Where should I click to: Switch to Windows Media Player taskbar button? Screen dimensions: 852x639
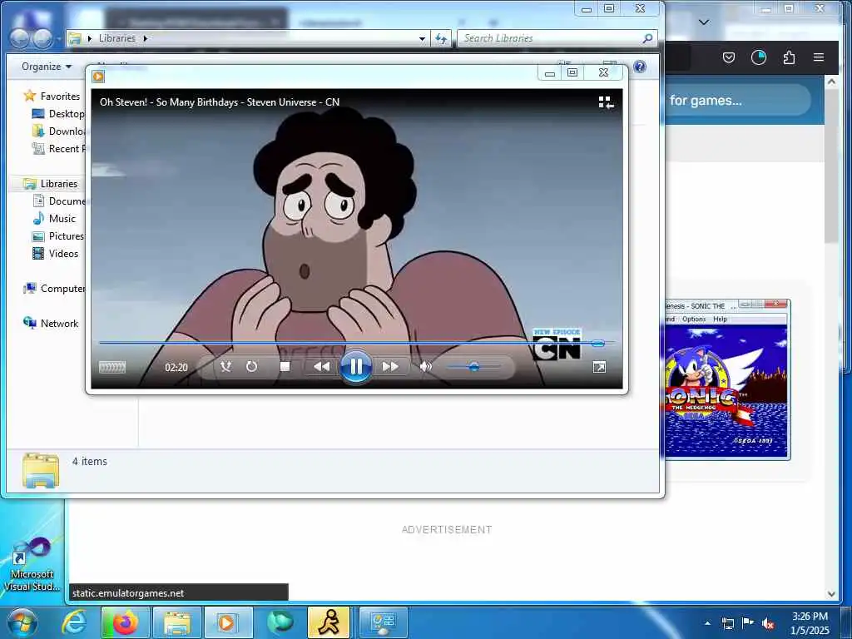click(228, 622)
